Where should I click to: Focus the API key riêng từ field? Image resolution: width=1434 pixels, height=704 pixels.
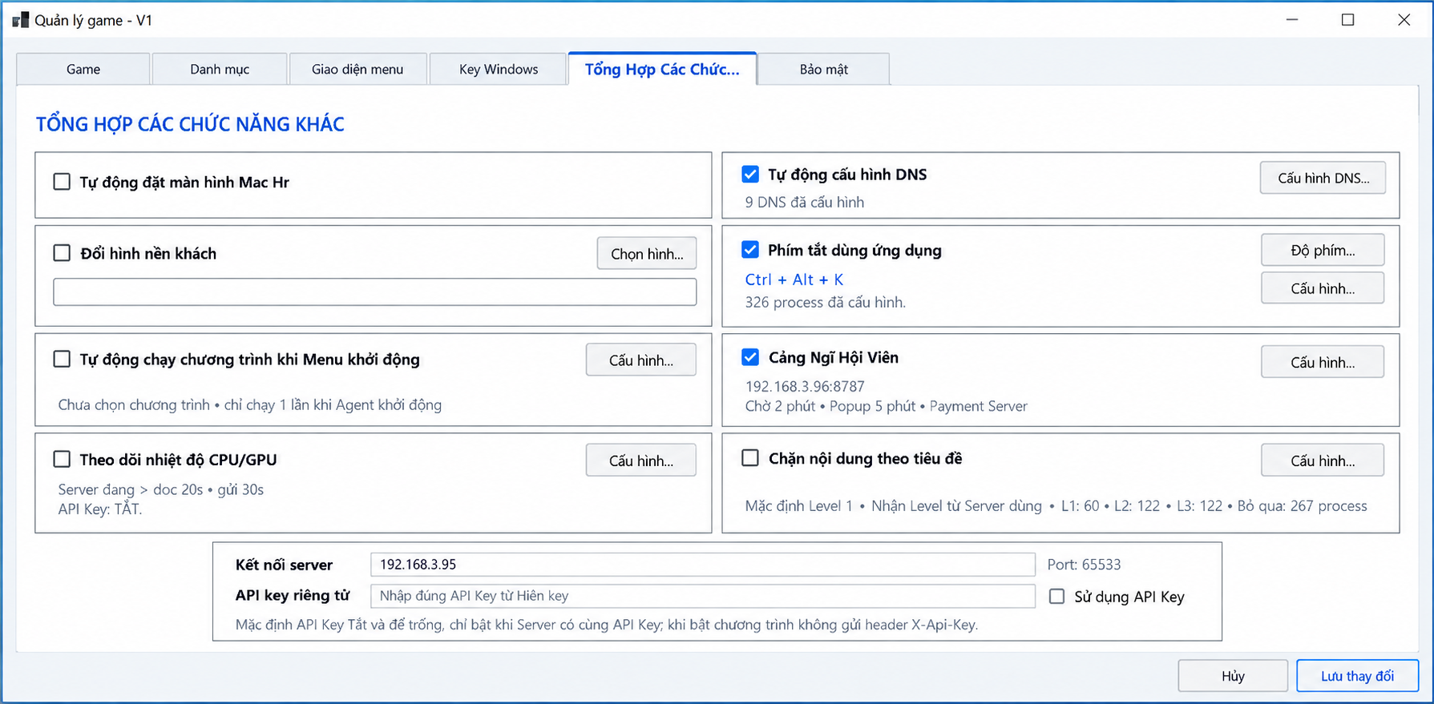tap(703, 596)
